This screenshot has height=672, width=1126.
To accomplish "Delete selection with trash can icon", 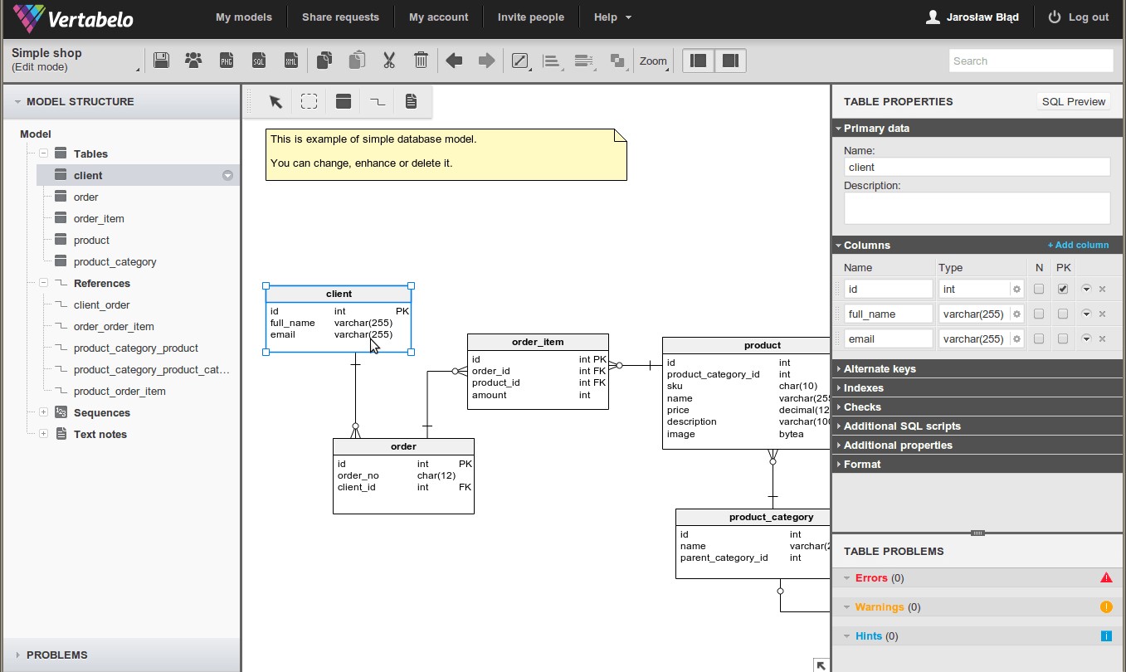I will pos(421,61).
